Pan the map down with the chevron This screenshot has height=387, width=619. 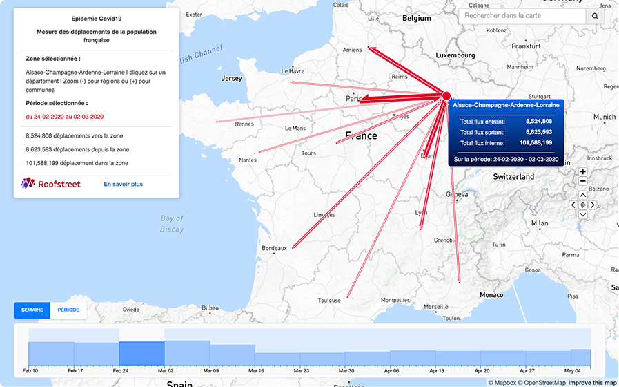(x=583, y=214)
